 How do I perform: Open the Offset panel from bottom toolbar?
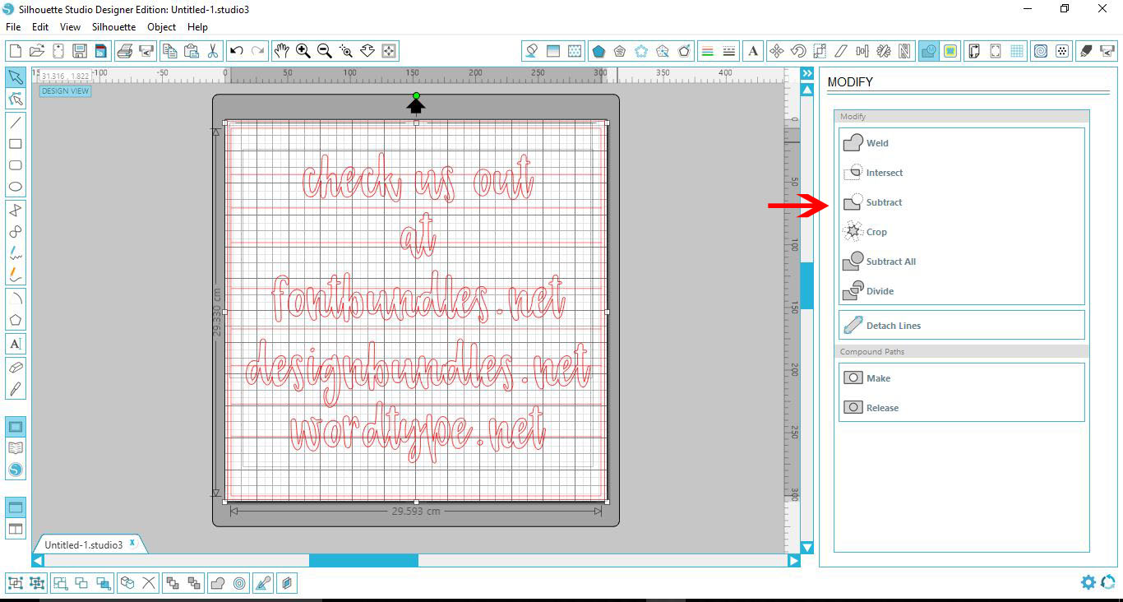tap(238, 582)
